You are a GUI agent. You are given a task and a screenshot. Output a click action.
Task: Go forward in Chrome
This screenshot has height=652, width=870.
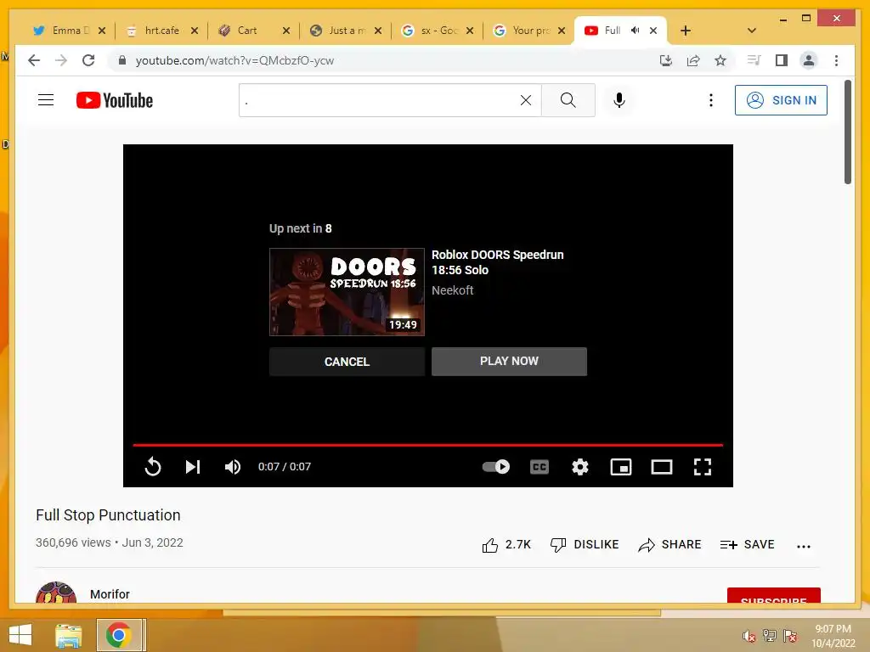61,60
